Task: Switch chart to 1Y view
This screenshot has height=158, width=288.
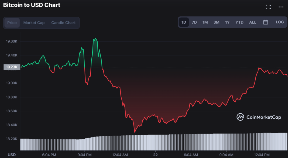Action: [x=227, y=22]
